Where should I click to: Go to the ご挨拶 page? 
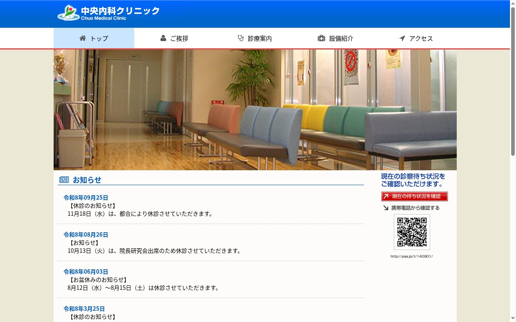coord(175,38)
